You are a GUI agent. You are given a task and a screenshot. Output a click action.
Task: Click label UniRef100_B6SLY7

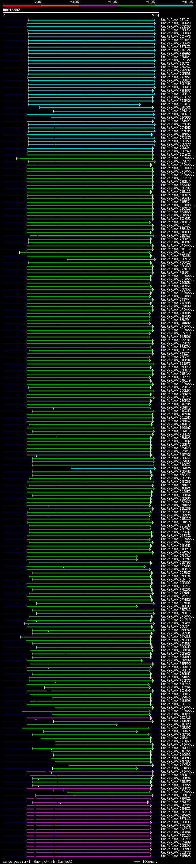[176, 161]
